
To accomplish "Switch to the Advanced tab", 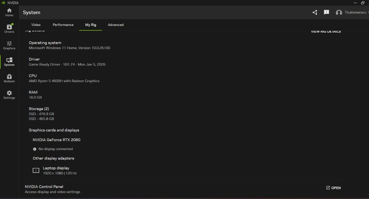I will [115, 25].
